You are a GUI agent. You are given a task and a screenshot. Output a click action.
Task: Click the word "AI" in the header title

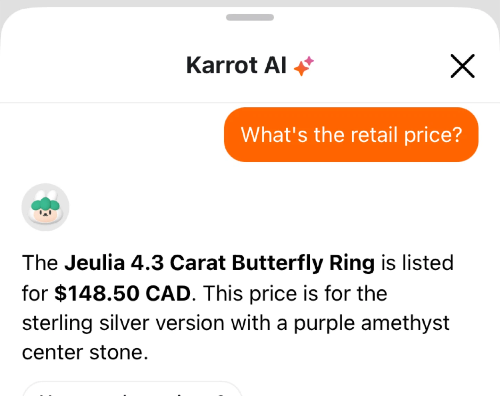pos(275,65)
